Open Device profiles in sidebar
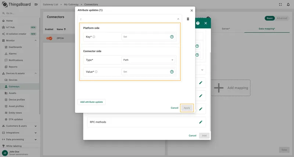294x157 pixels. [20, 100]
